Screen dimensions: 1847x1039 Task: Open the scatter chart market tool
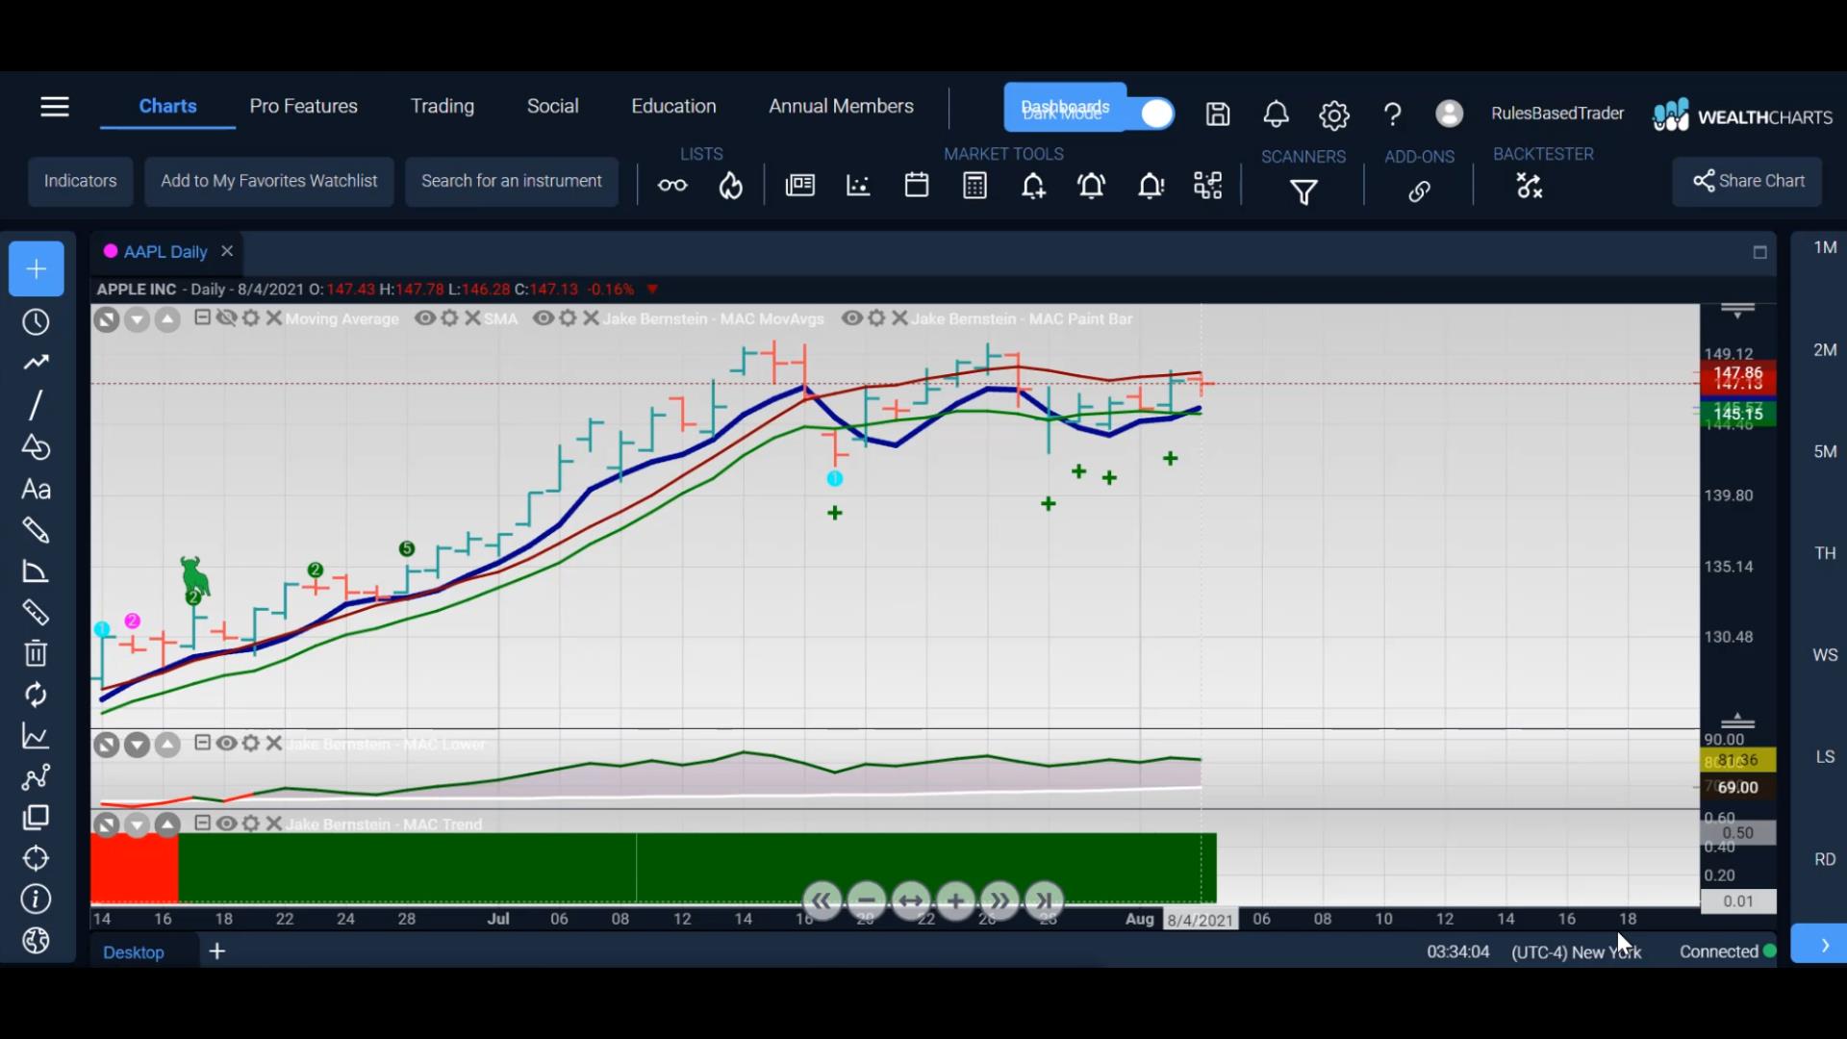858,186
